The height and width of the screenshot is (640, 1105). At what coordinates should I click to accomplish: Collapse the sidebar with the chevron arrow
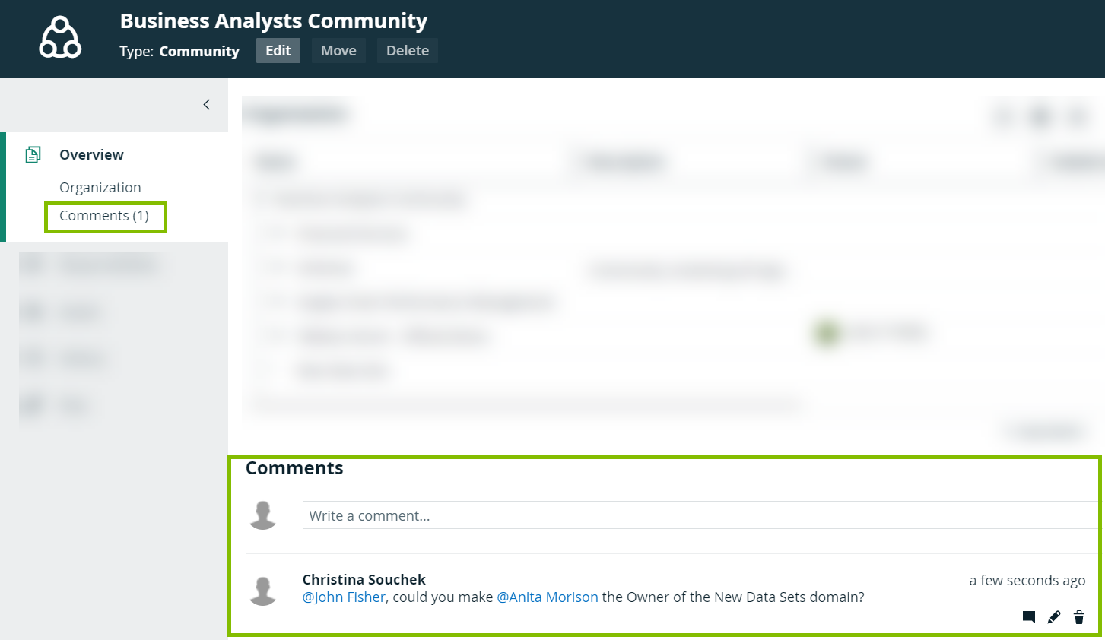(x=206, y=105)
